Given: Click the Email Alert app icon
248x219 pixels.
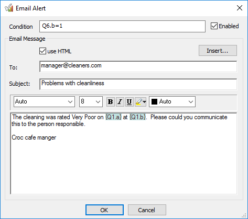Looking at the screenshot, I should coord(9,8).
